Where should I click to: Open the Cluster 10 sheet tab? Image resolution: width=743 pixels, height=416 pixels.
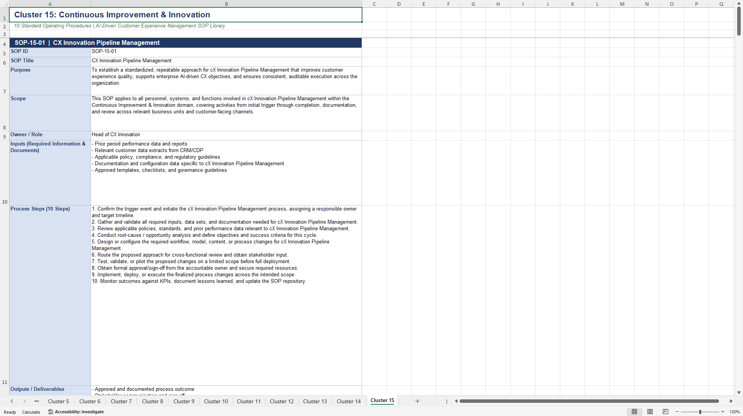point(216,401)
